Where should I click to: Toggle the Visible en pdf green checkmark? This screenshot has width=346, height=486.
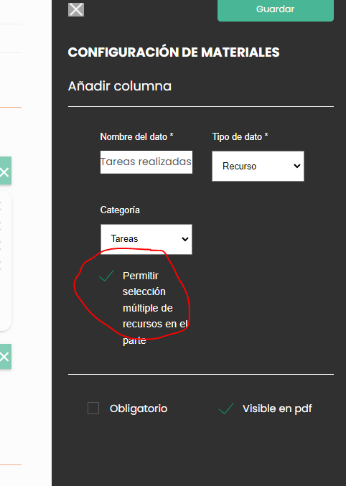pos(226,408)
